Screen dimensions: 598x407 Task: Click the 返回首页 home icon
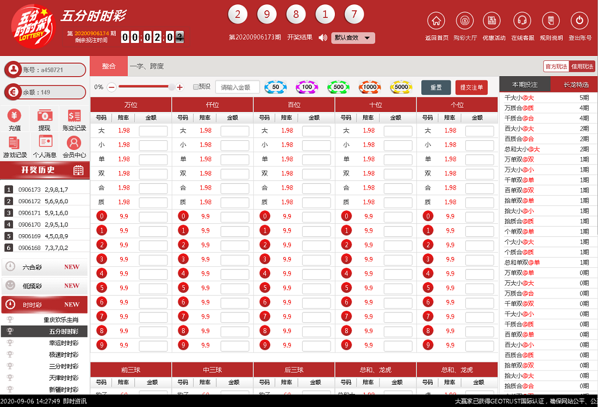click(x=436, y=21)
